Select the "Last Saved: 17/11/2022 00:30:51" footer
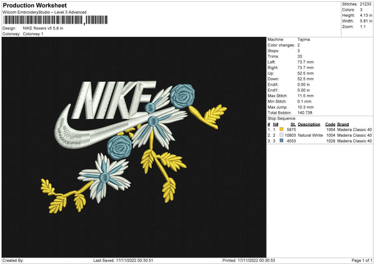 pyautogui.click(x=123, y=260)
